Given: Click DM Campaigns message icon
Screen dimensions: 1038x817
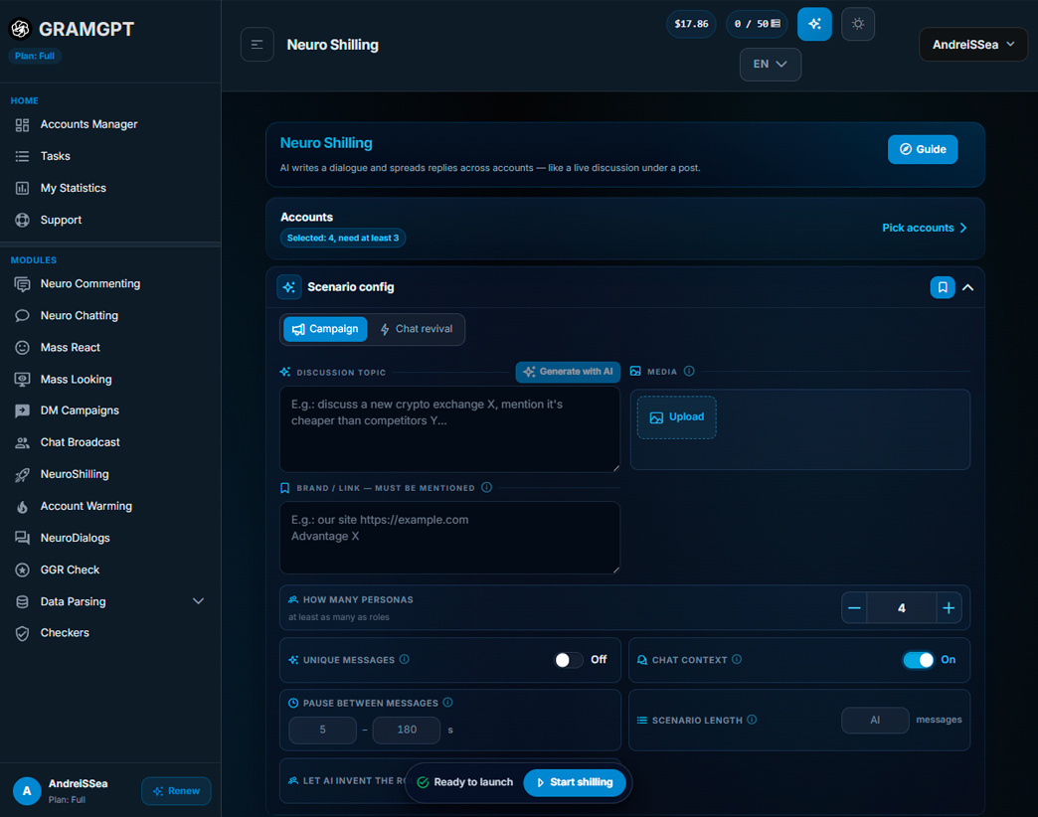Looking at the screenshot, I should tap(23, 410).
